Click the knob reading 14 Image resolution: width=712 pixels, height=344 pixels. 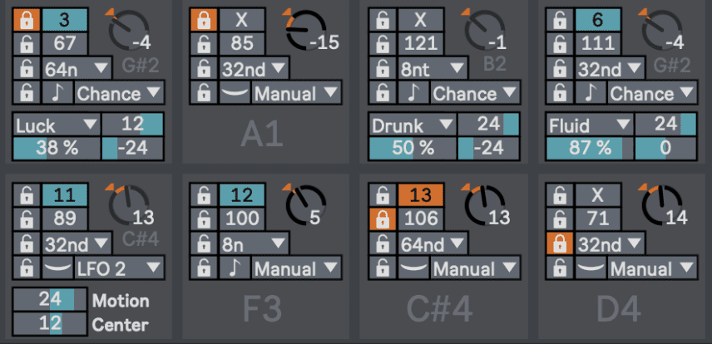[x=661, y=204]
